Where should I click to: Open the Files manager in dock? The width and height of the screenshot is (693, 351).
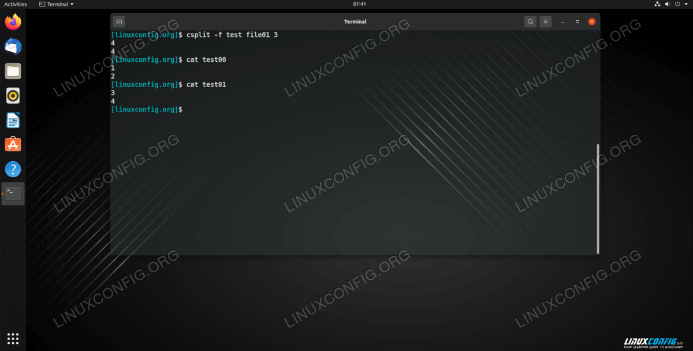click(x=13, y=72)
